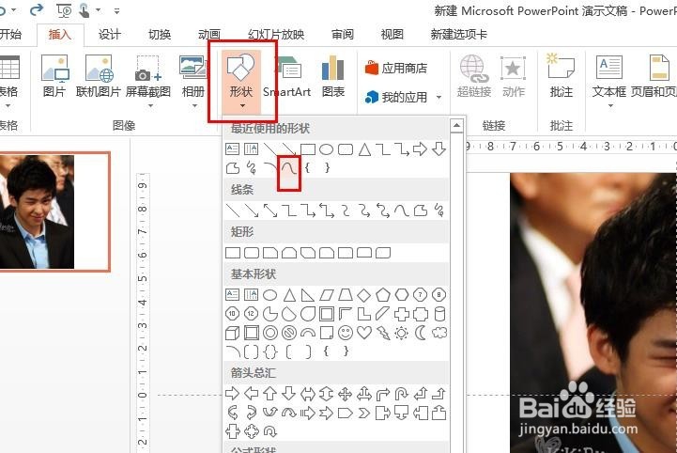This screenshot has height=453, width=677.
Task: Select the double arrow line in 线条
Action: (x=270, y=211)
